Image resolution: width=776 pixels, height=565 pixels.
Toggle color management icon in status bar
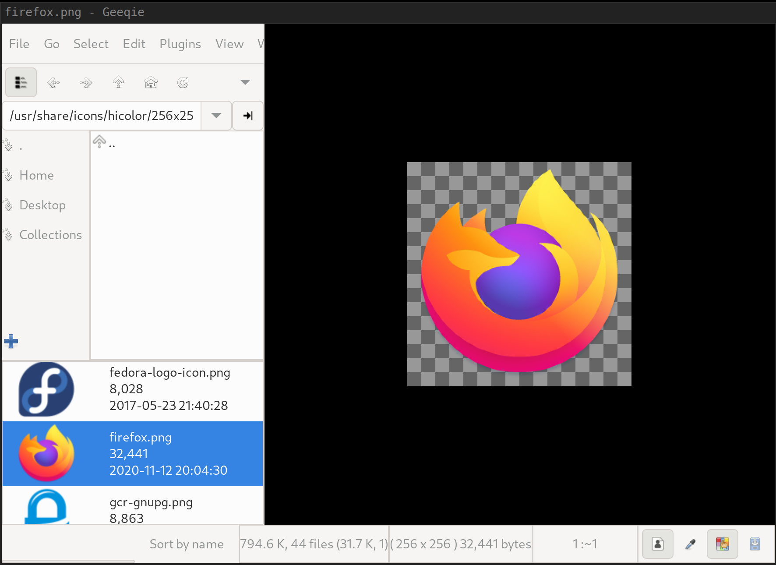723,544
